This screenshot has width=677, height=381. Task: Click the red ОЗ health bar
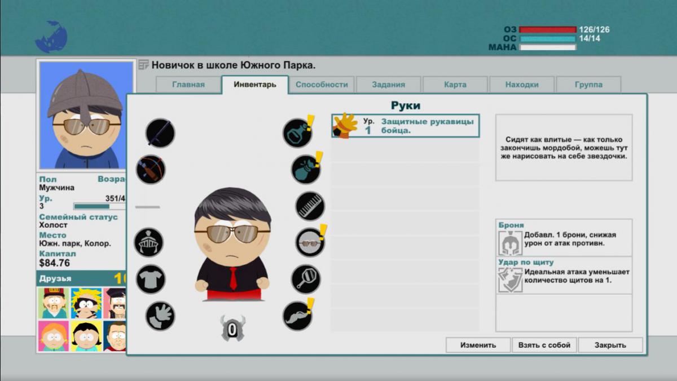[548, 30]
